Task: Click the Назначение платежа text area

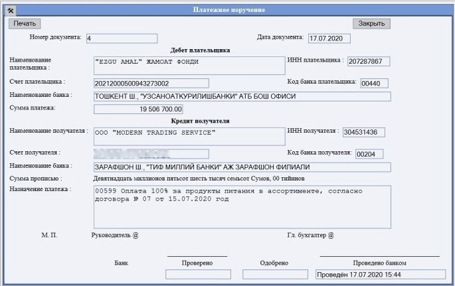Action: (x=242, y=207)
